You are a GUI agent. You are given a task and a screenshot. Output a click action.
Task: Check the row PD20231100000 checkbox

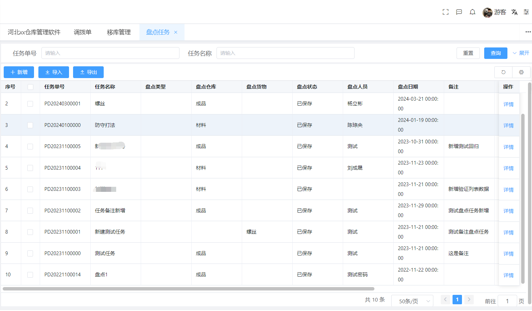tap(30, 253)
